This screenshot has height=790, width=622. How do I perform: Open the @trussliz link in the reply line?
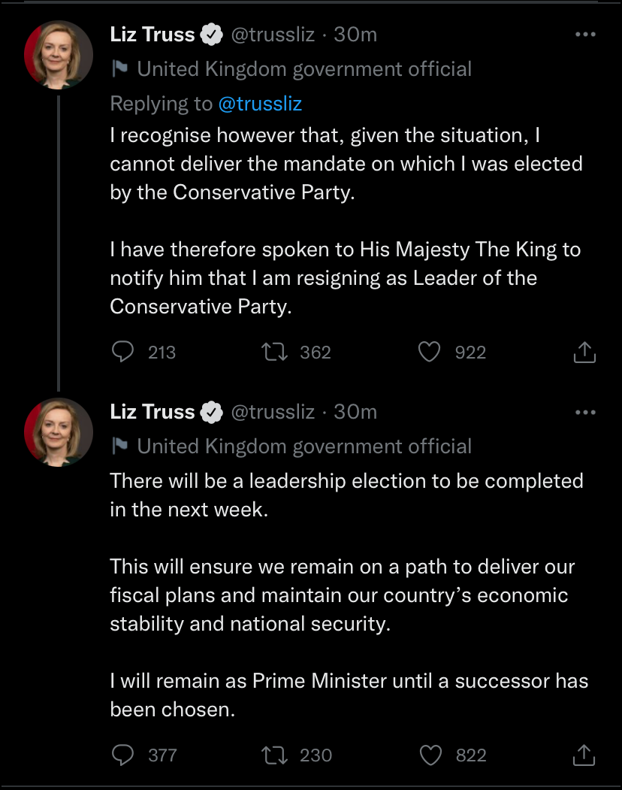260,103
